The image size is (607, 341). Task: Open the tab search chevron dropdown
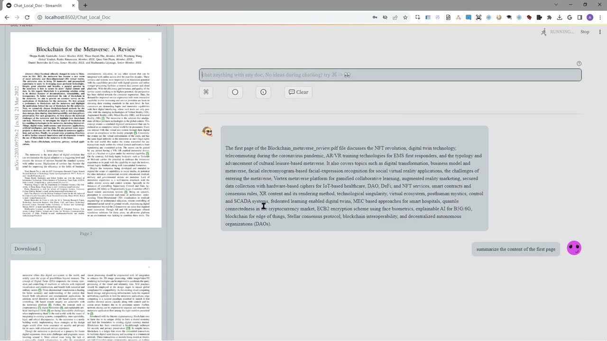[x=556, y=5]
